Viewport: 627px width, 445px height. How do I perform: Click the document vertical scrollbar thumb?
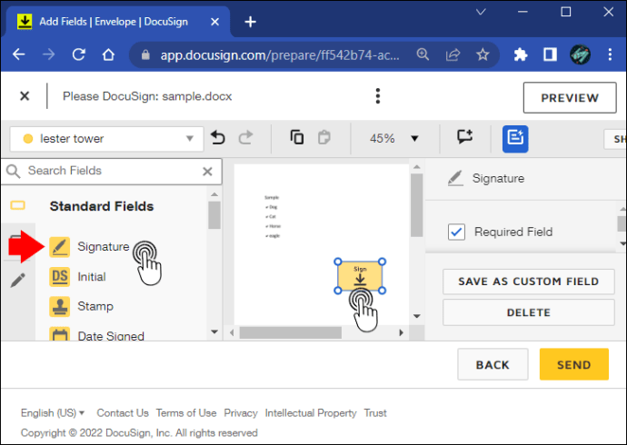[417, 204]
